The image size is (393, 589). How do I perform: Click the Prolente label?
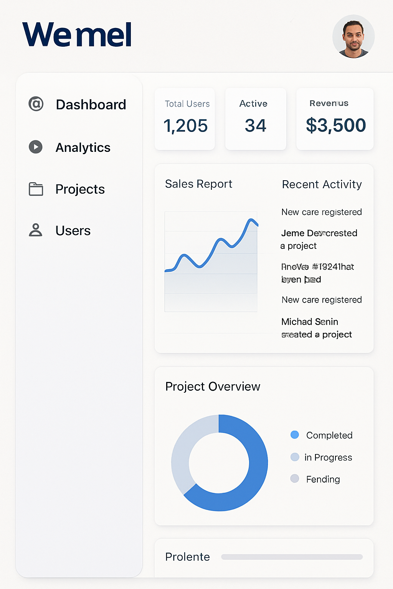pos(187,557)
